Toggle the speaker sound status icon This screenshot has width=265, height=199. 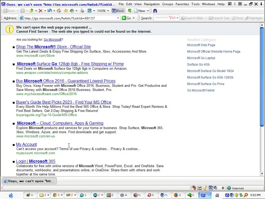(x=215, y=188)
